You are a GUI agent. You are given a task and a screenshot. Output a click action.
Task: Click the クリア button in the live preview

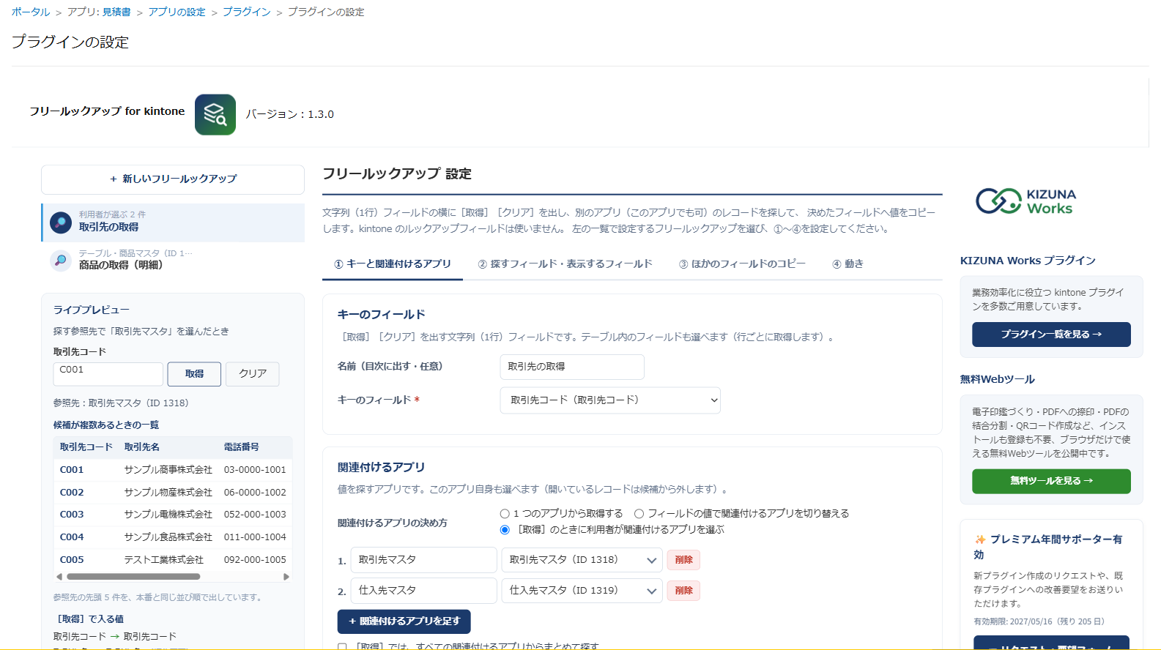coord(253,374)
